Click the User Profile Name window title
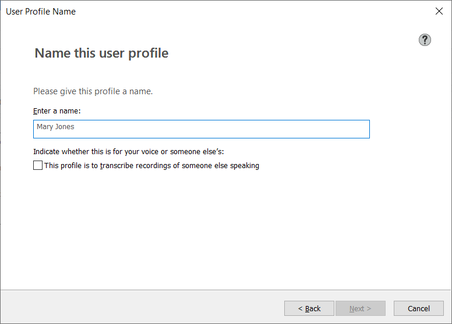 (x=41, y=12)
